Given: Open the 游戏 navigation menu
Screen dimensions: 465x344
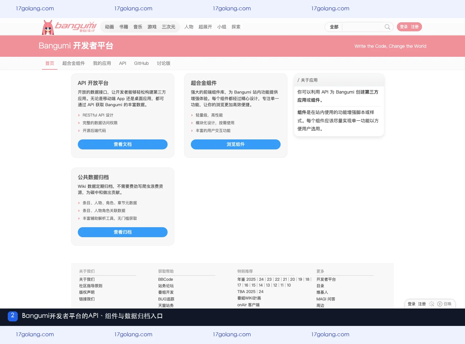Looking at the screenshot, I should [x=152, y=27].
